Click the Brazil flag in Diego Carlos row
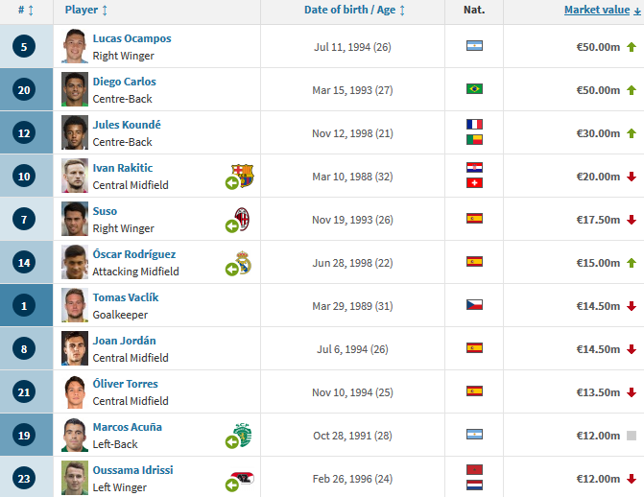The width and height of the screenshot is (644, 497). pyautogui.click(x=474, y=89)
